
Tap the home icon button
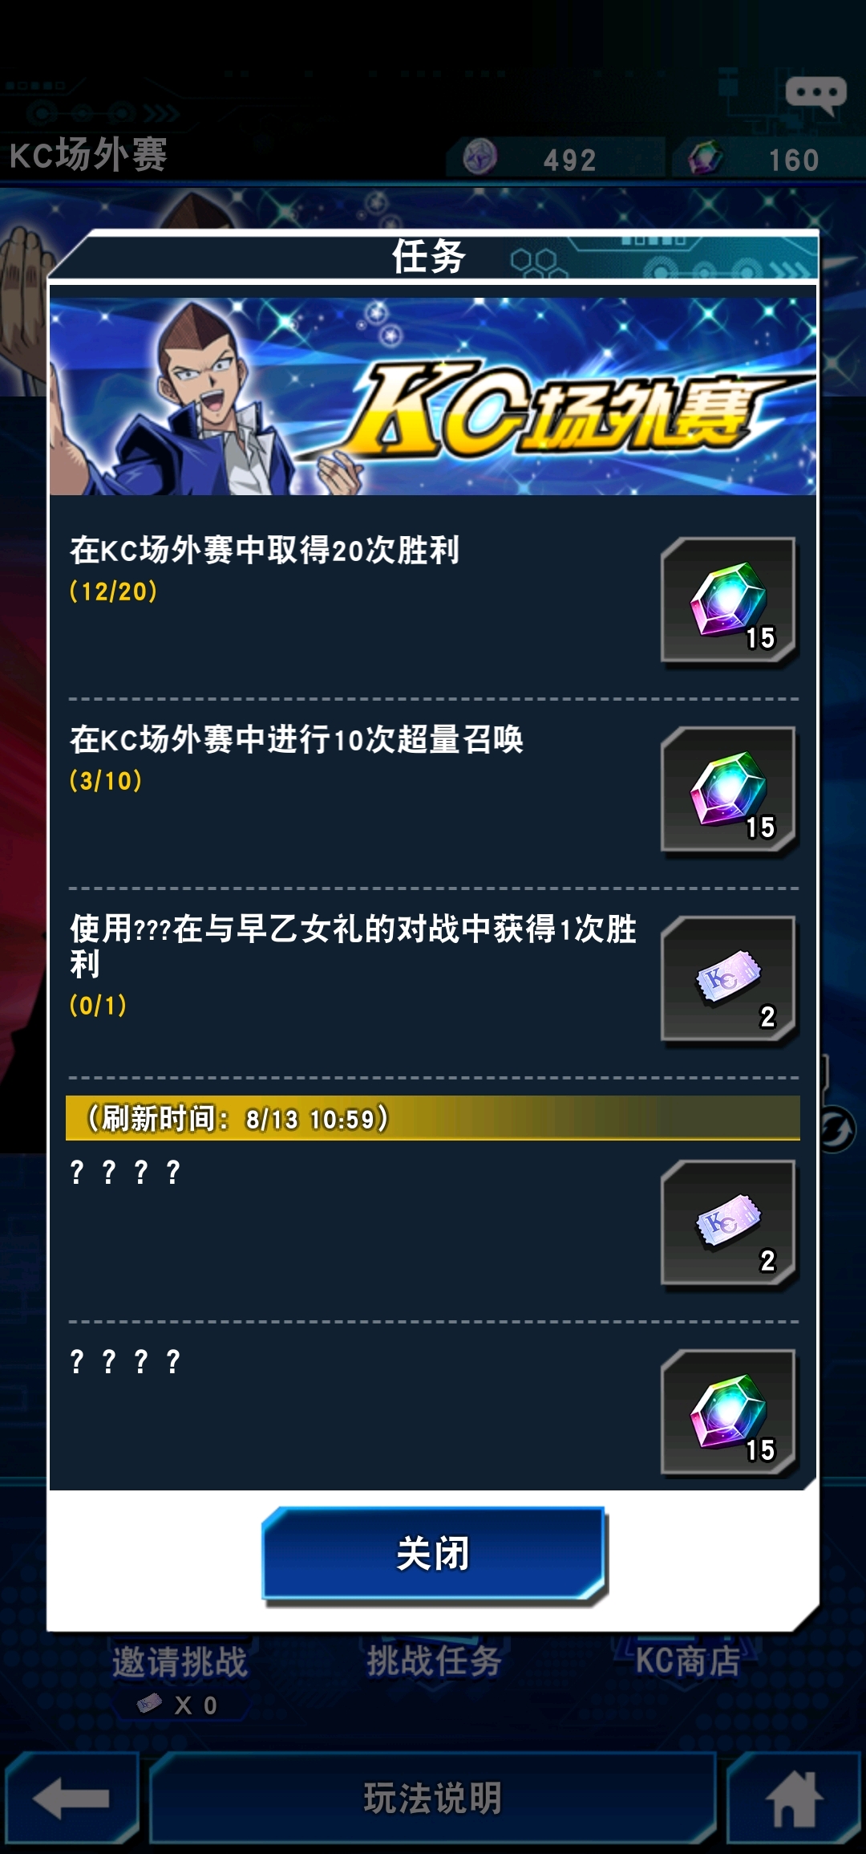pos(795,1798)
